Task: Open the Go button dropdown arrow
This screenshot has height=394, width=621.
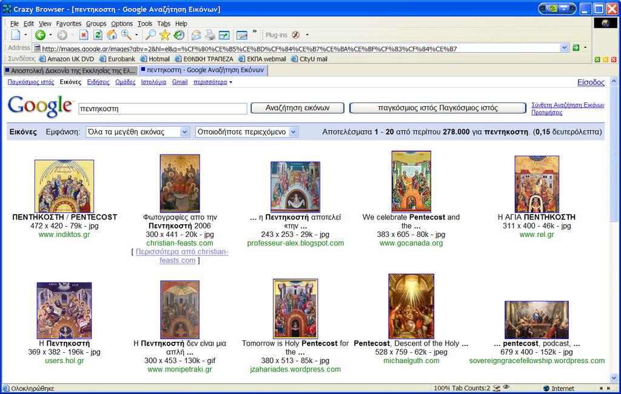Action: (585, 48)
